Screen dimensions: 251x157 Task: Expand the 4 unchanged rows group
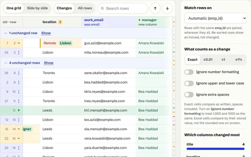coord(49,63)
